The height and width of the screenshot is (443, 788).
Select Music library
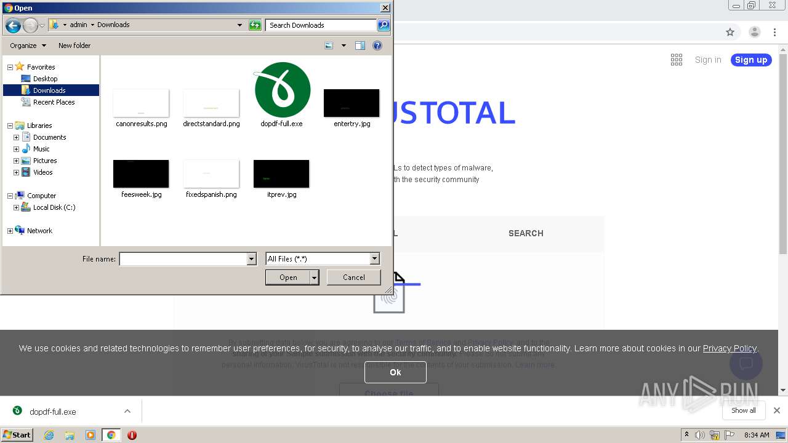[41, 149]
